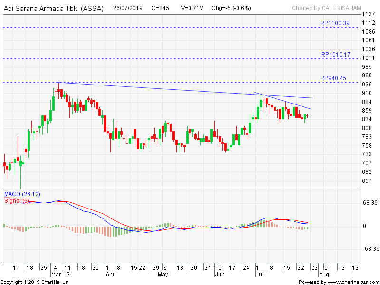This screenshot has height=285, width=380.
Task: Click the price axis value '657'
Action: [367, 181]
